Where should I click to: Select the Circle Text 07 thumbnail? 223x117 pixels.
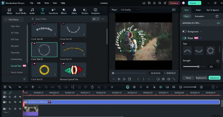pyautogui.click(x=73, y=50)
